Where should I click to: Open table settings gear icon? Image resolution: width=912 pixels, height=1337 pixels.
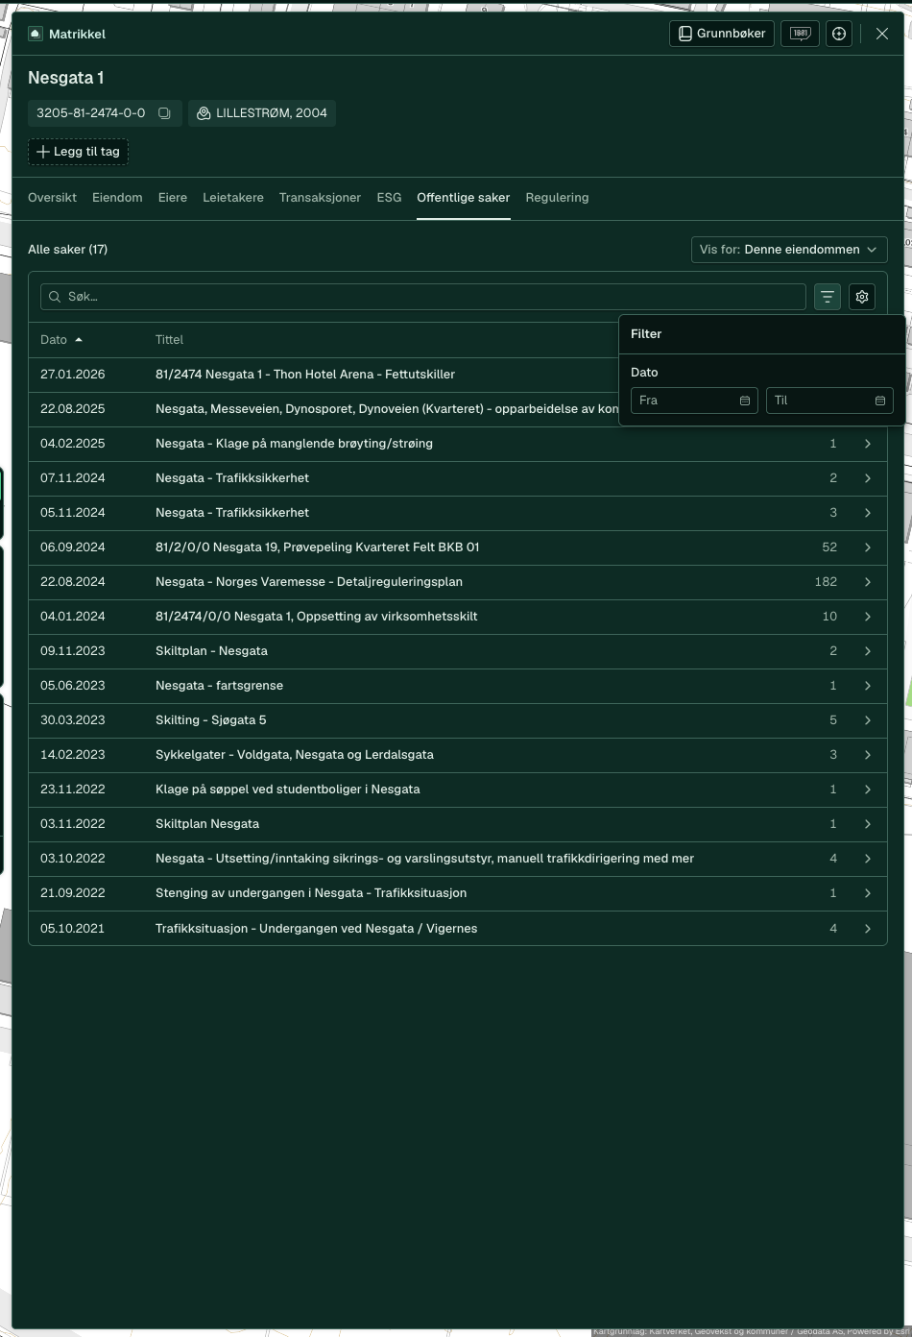point(862,297)
